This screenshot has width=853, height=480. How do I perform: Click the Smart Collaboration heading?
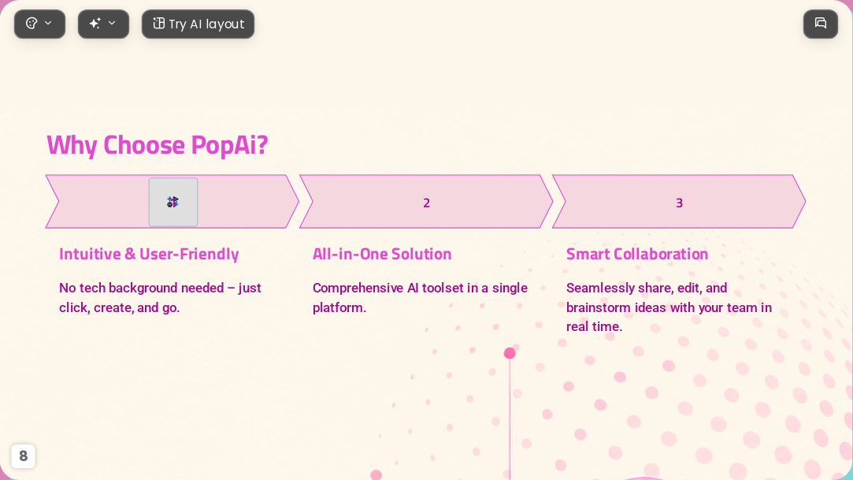[x=637, y=254]
